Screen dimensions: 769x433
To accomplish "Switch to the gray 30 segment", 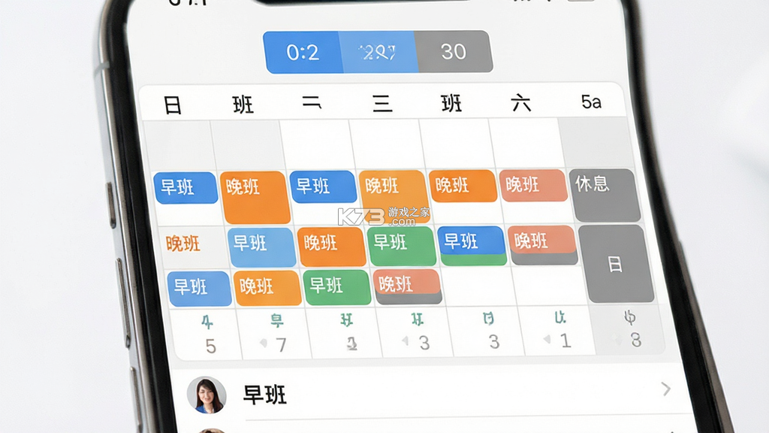I will (x=454, y=51).
